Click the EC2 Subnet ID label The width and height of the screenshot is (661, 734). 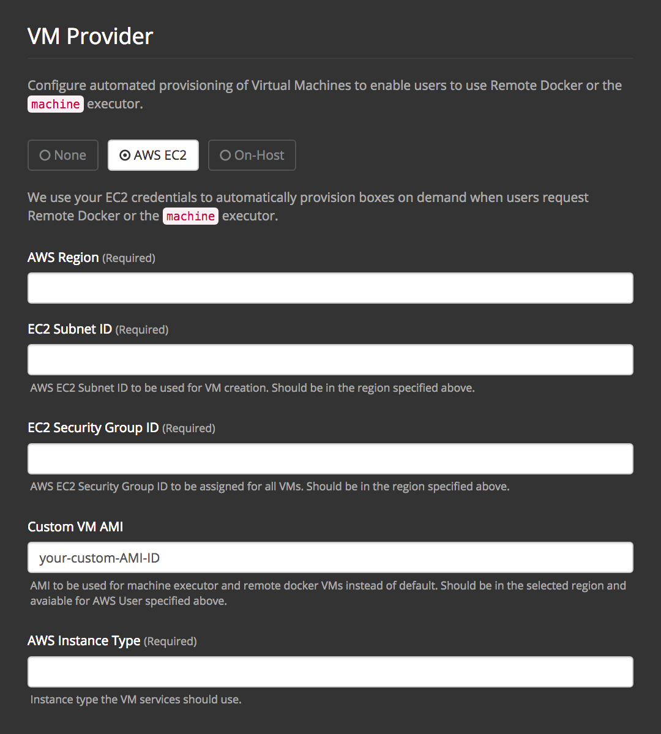(70, 329)
